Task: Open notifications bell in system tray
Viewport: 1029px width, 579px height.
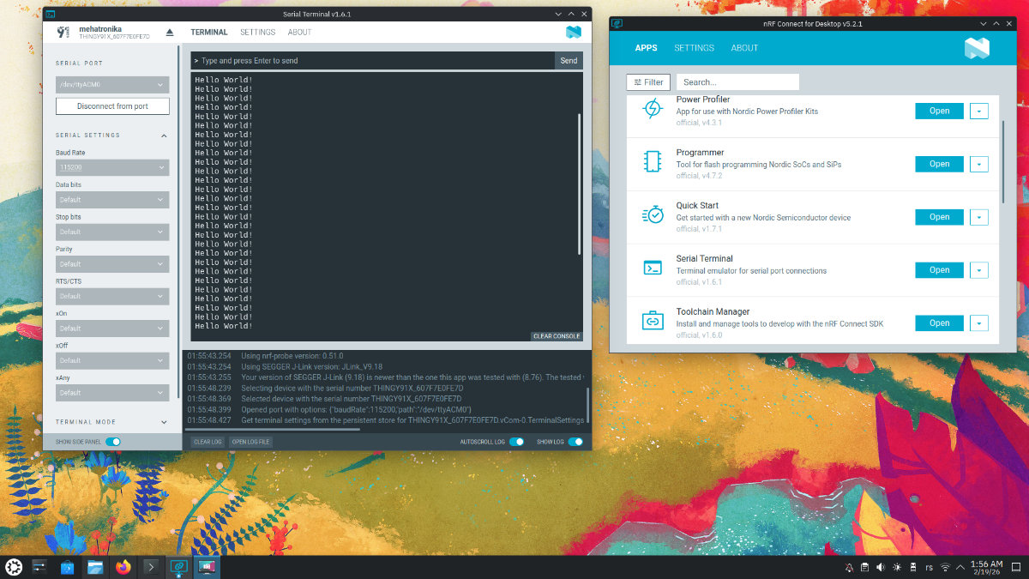Action: (849, 567)
